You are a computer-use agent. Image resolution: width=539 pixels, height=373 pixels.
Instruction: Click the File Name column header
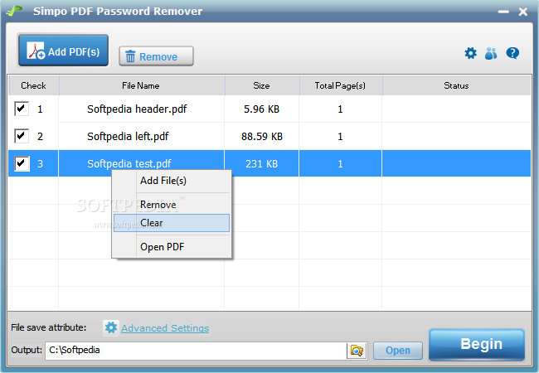pyautogui.click(x=142, y=85)
